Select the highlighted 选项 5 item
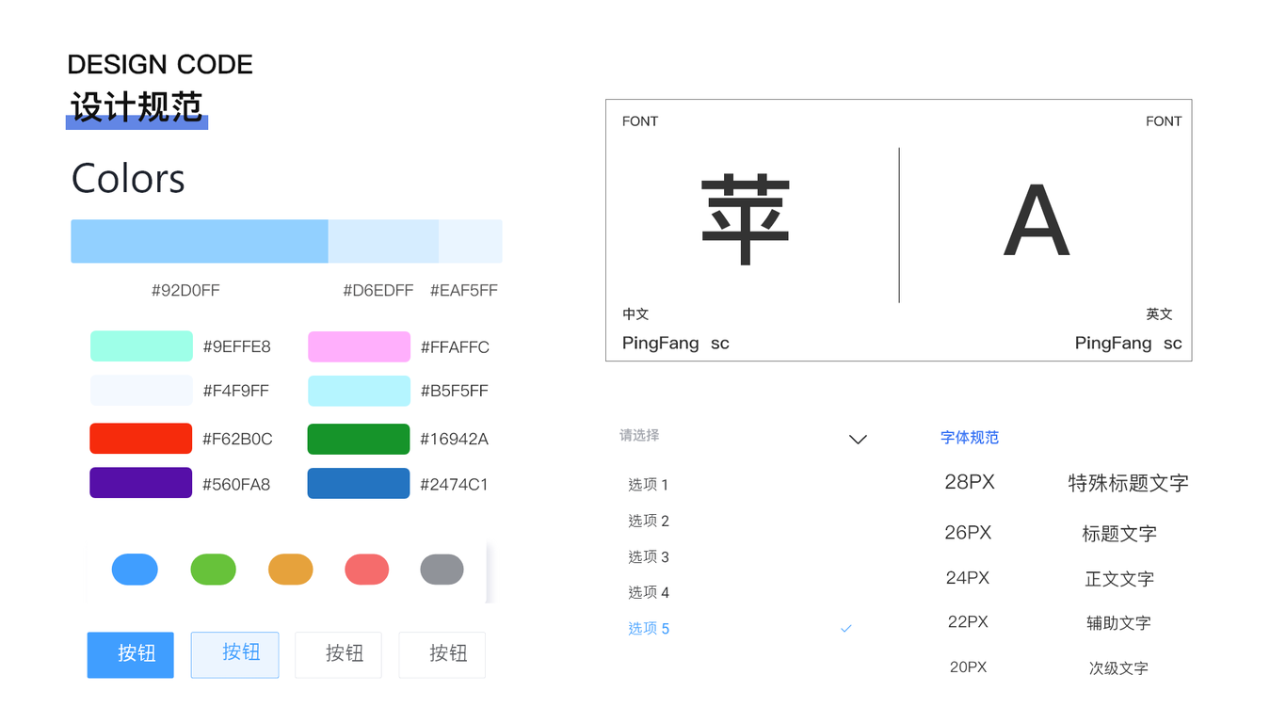Viewport: 1286px width, 723px height. (649, 628)
